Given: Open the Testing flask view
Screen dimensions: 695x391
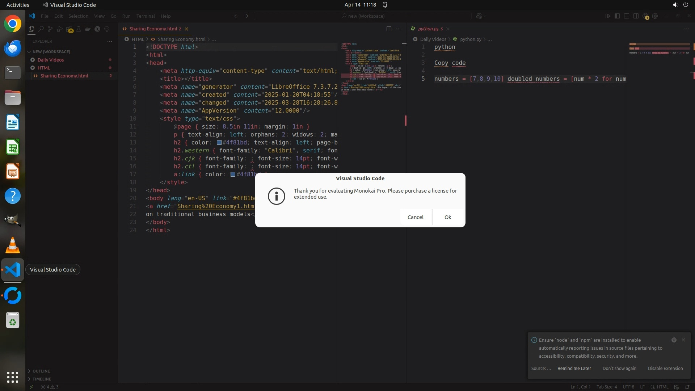Looking at the screenshot, I should [78, 29].
